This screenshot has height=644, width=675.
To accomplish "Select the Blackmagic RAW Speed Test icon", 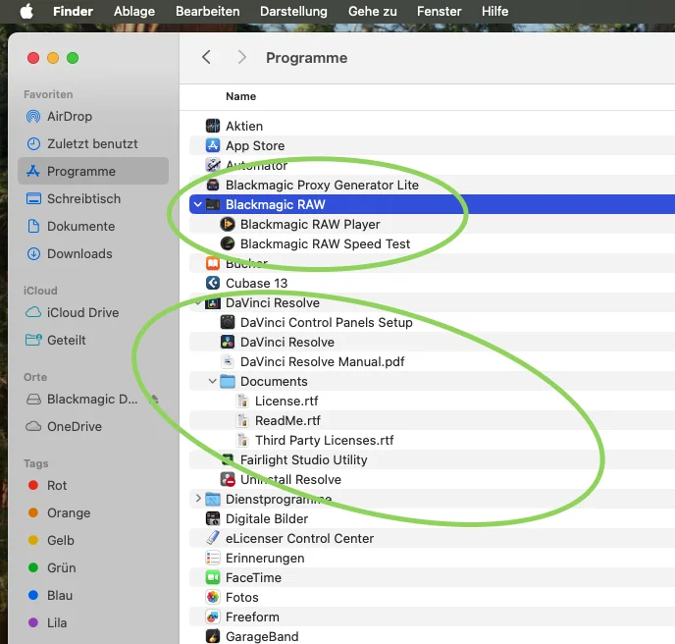I will 228,243.
